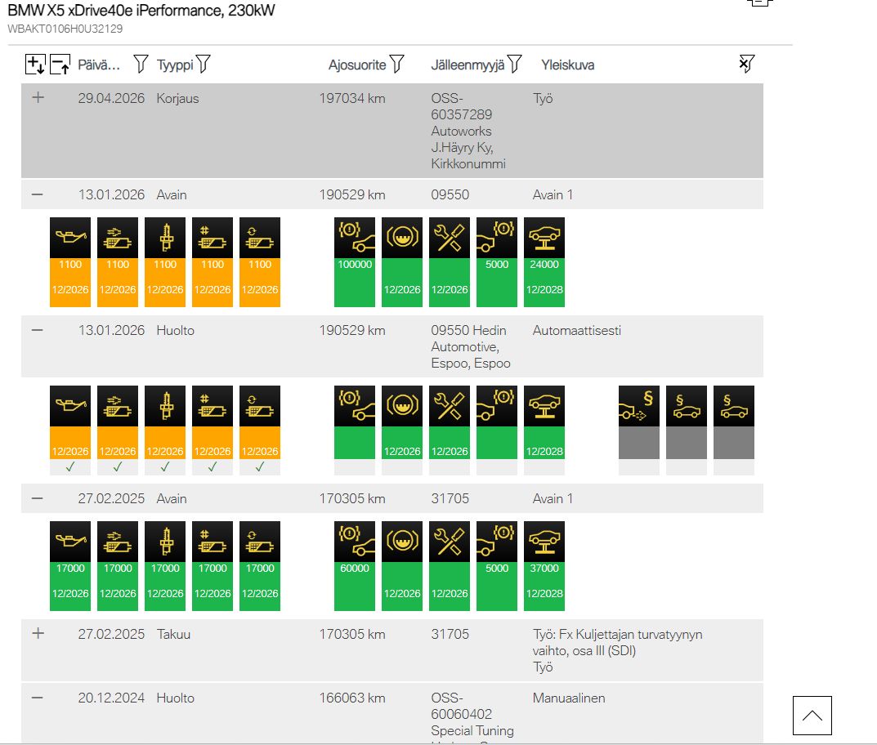Click the Päivä column header label
Viewport: 877px width, 745px height.
click(98, 65)
